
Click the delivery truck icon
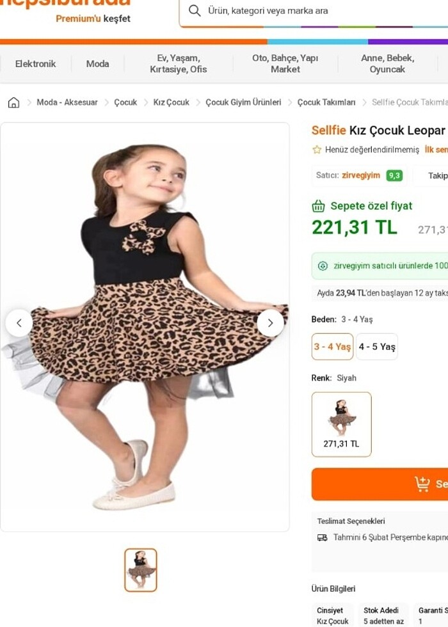click(x=323, y=537)
